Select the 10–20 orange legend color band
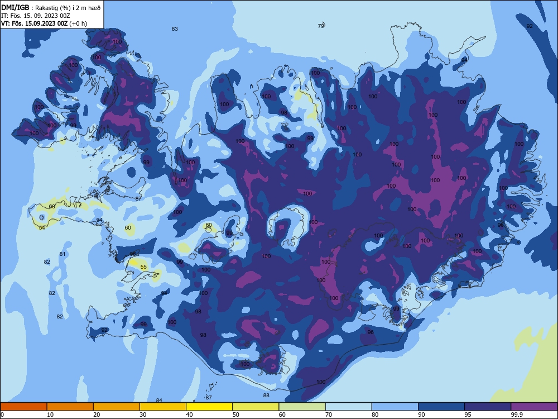 tap(70, 407)
